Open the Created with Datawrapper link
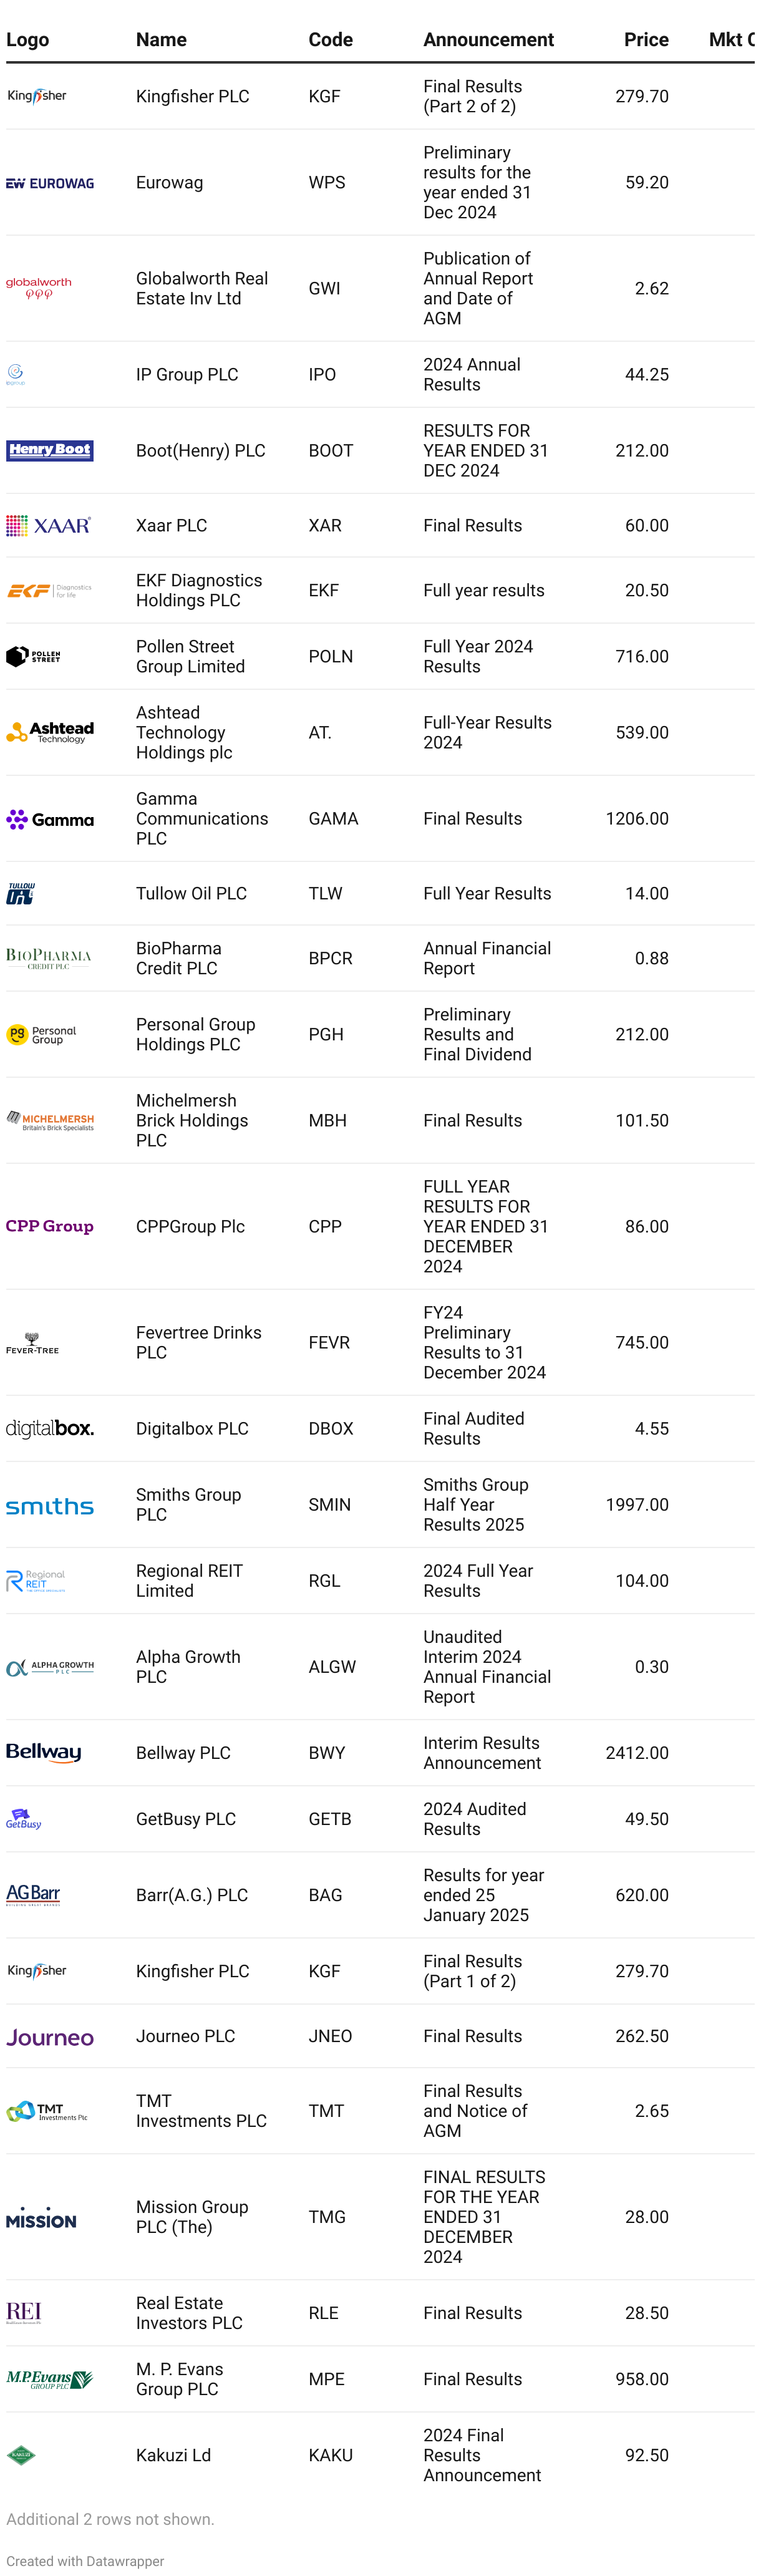 [85, 2561]
